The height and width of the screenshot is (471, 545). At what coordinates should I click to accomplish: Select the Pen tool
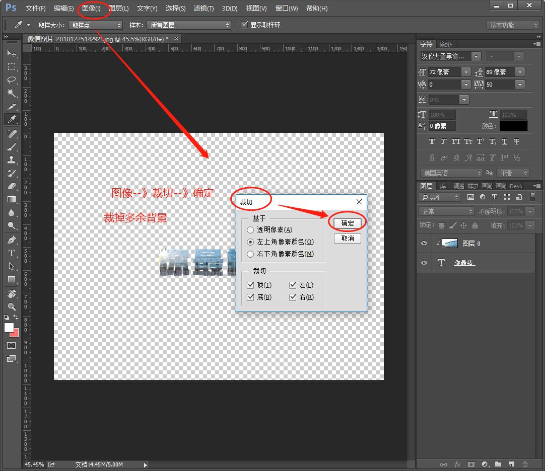tap(11, 240)
